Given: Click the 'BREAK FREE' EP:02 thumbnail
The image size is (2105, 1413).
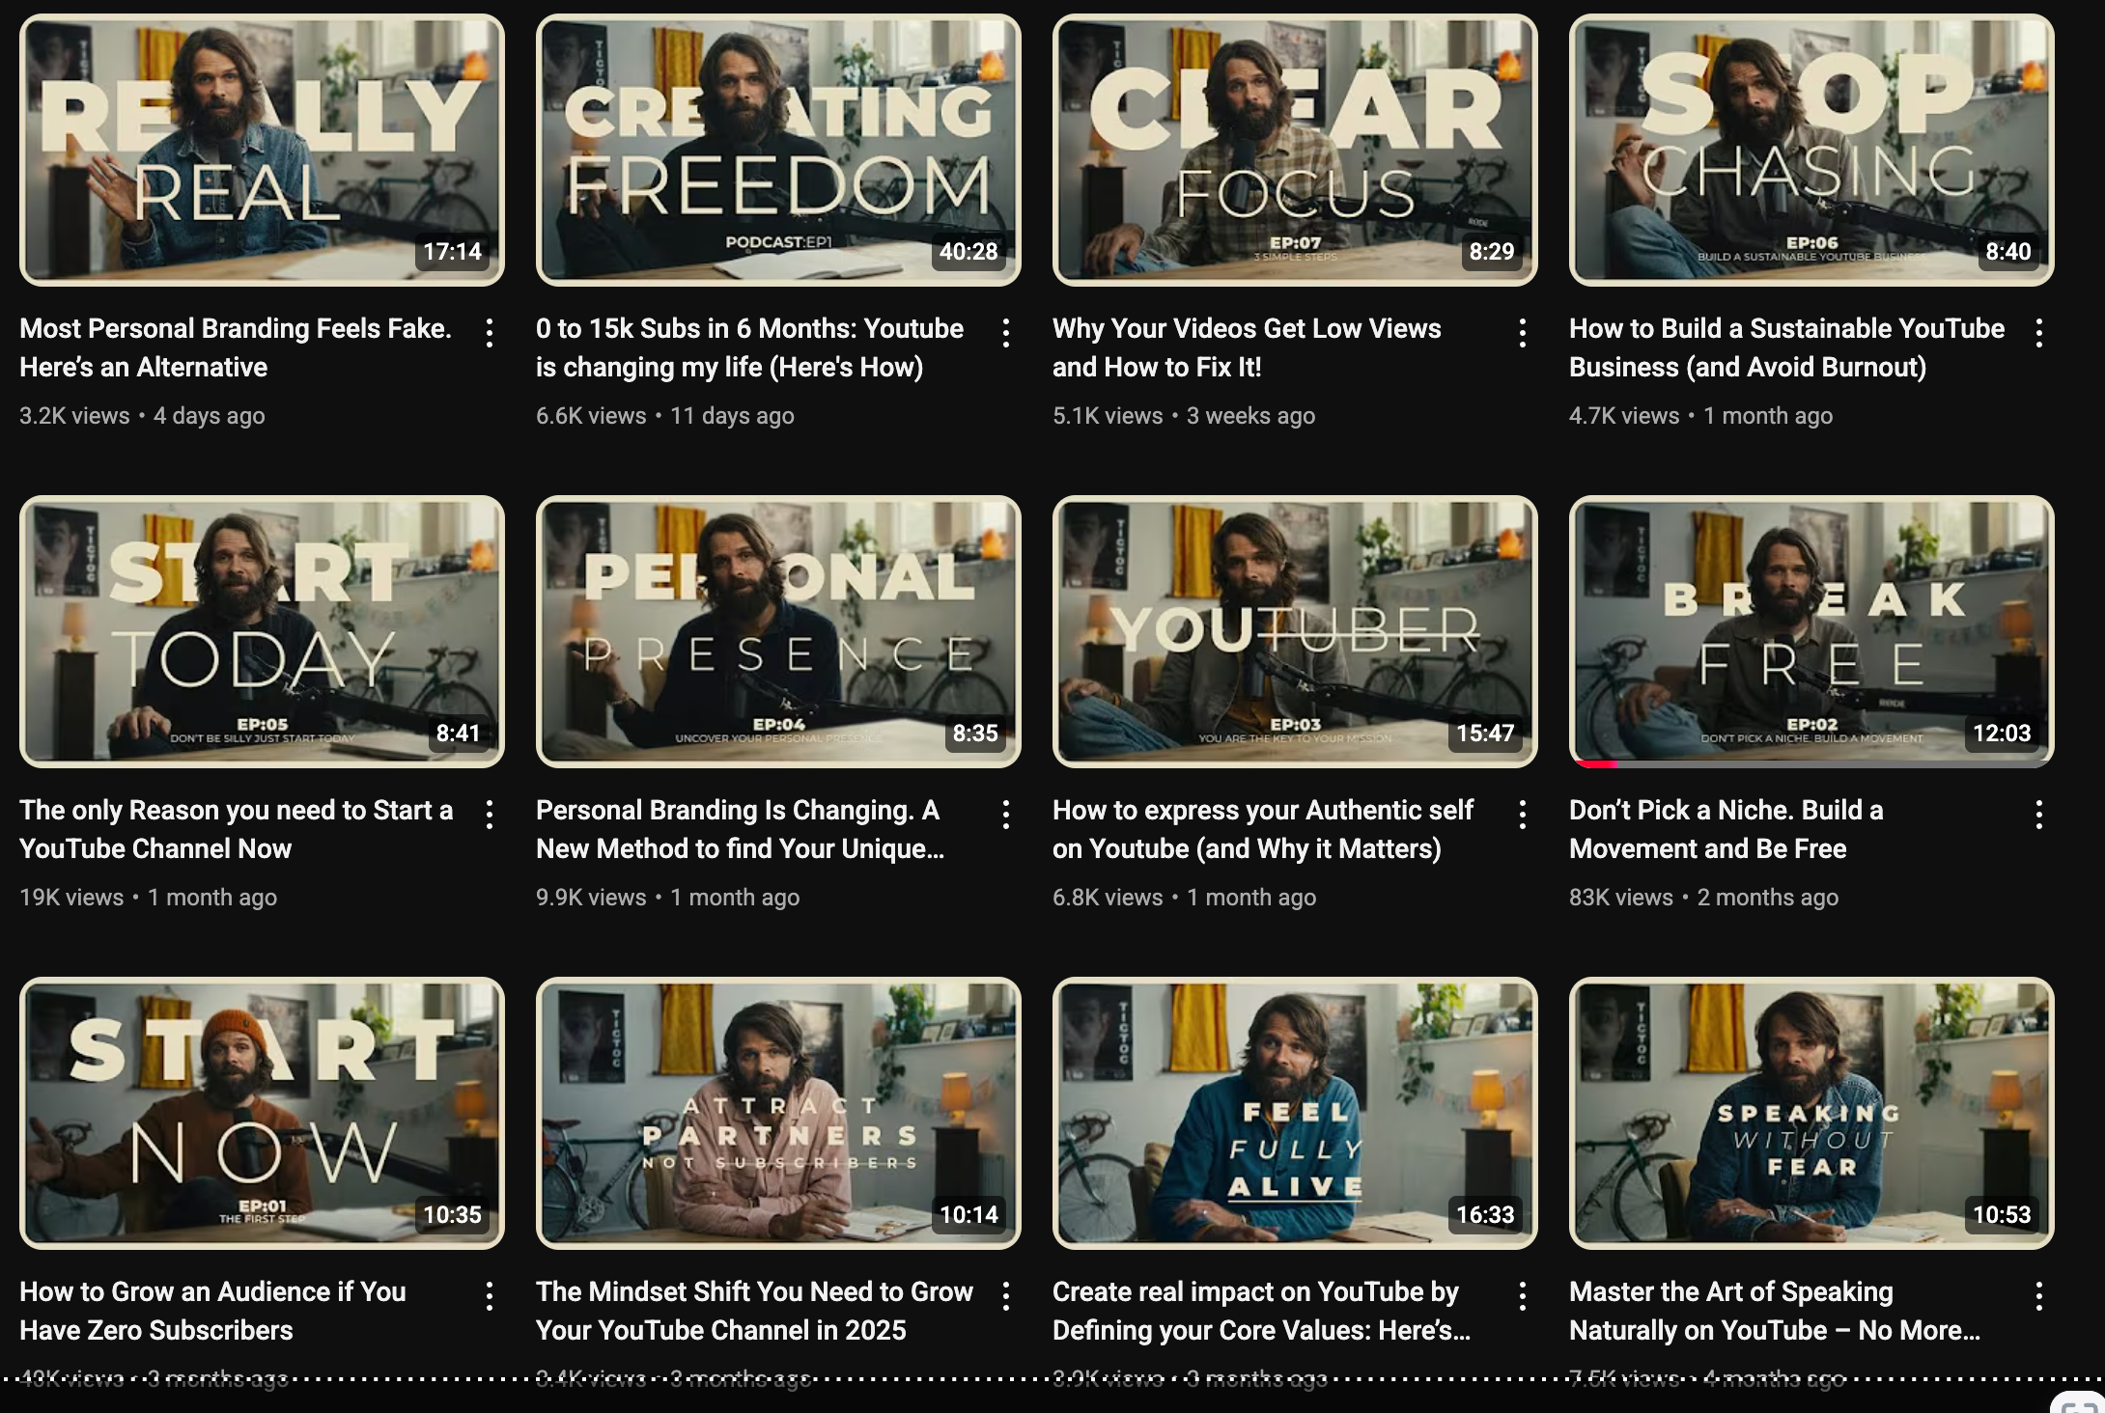Looking at the screenshot, I should (x=1811, y=631).
